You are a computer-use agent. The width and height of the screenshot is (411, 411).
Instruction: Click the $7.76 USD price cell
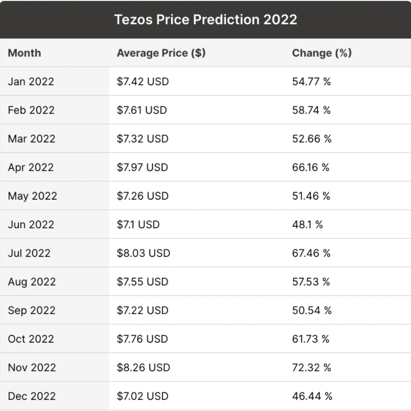tap(143, 339)
